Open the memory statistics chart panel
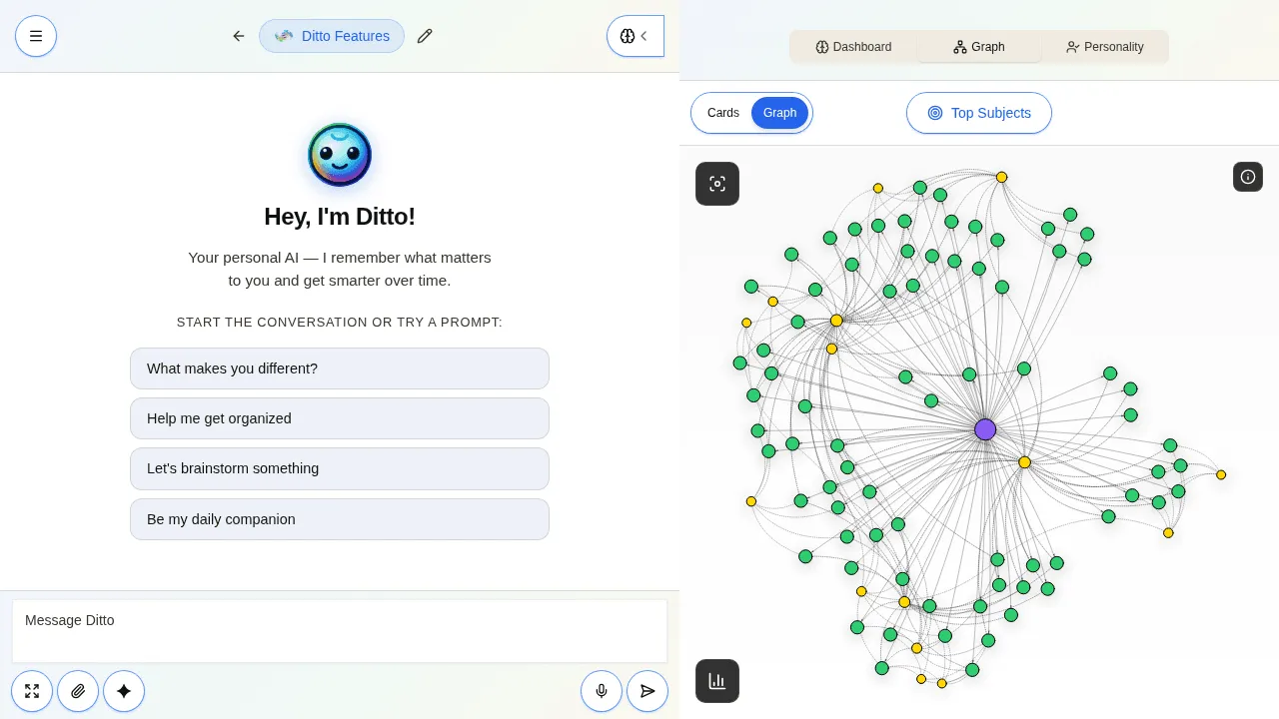This screenshot has width=1279, height=719. (x=717, y=681)
